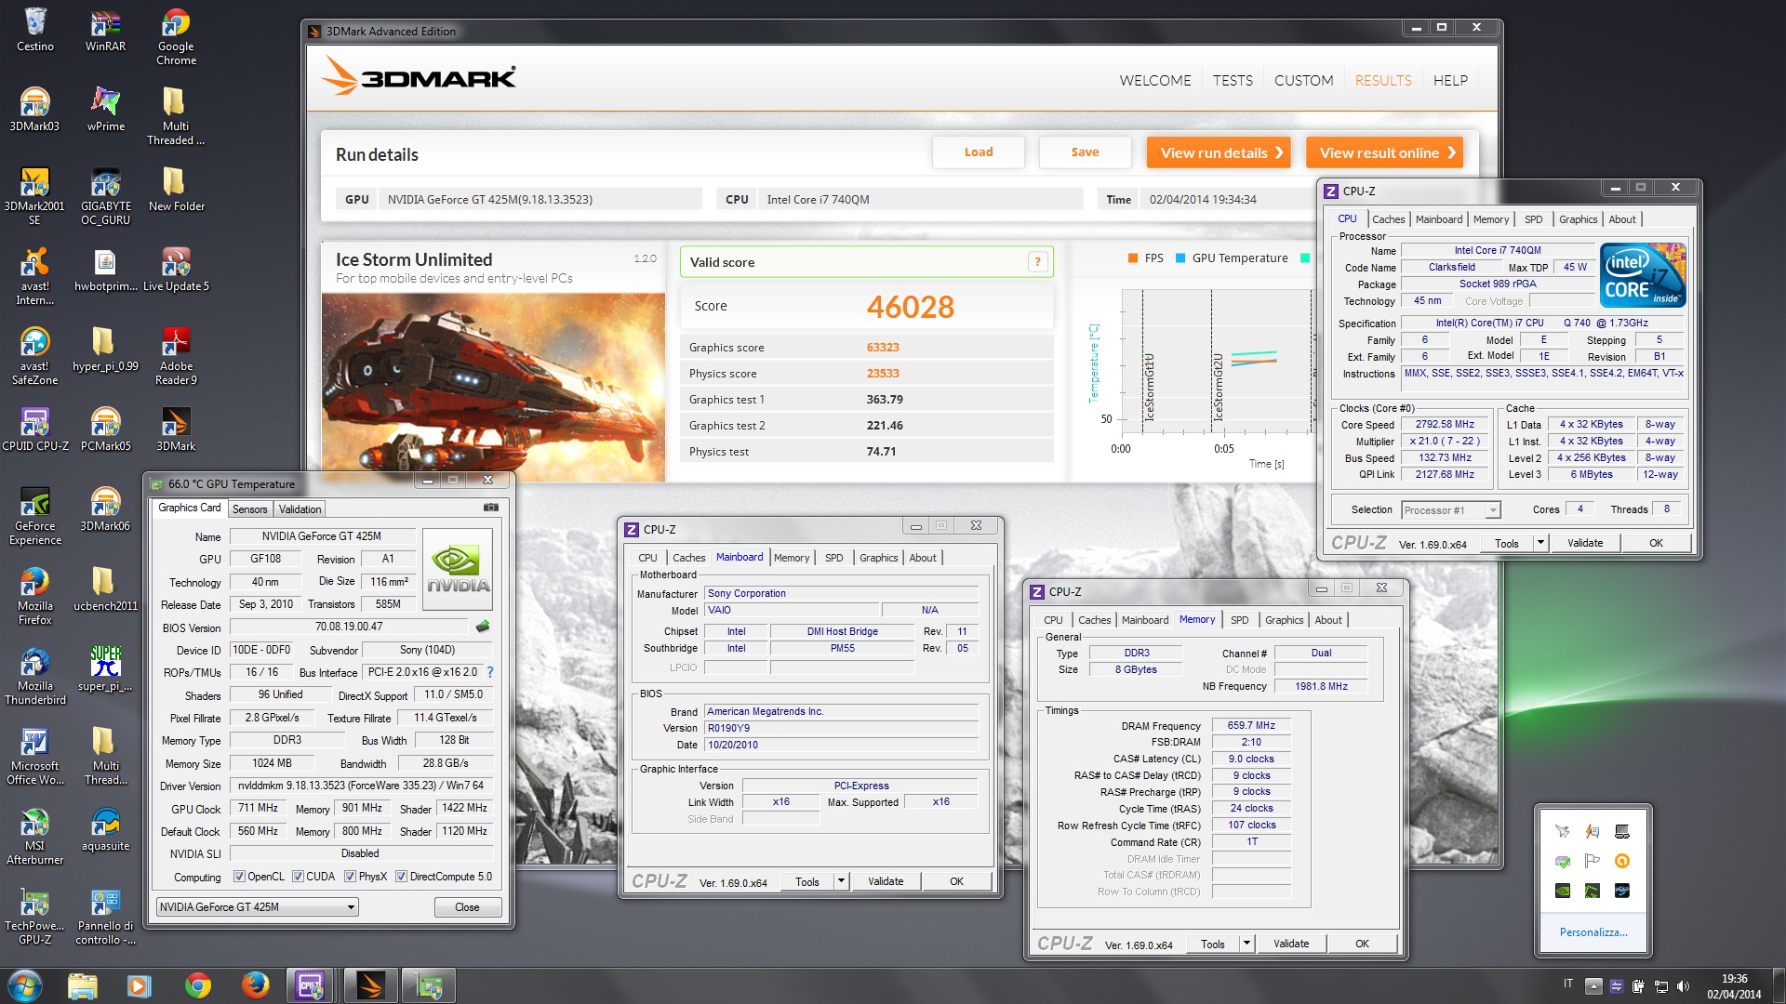The width and height of the screenshot is (1786, 1004).
Task: Open the aquasuite desktop shortcut
Action: pyautogui.click(x=105, y=829)
